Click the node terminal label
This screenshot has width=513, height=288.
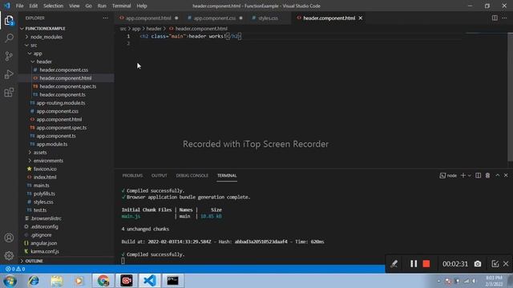(448, 175)
